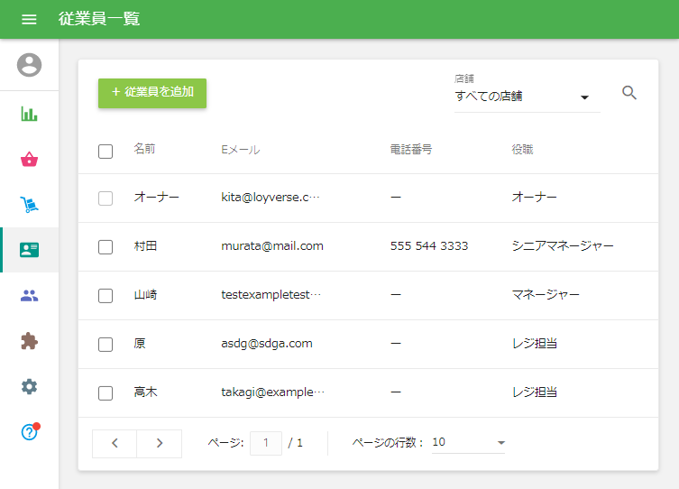Click the 従業員を追加 button
The image size is (679, 489).
click(x=152, y=93)
